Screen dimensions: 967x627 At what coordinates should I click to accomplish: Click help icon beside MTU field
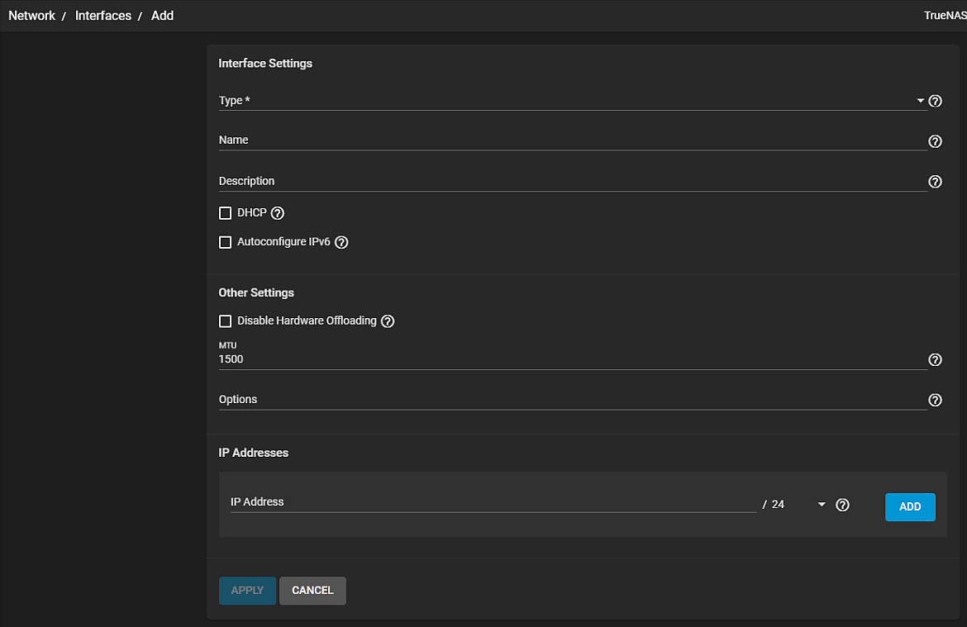click(935, 360)
